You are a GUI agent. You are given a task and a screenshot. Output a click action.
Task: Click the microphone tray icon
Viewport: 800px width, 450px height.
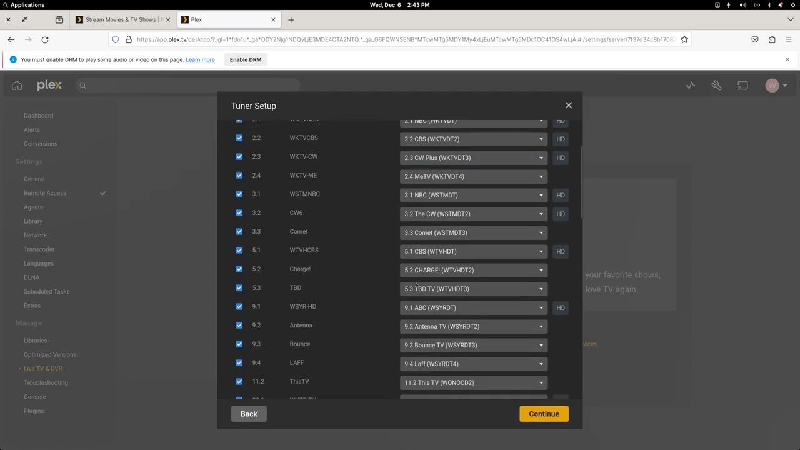coord(729,5)
